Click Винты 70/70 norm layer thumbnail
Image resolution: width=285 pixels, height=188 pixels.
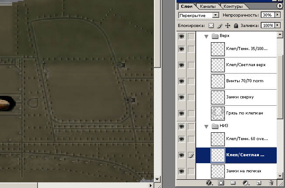click(218, 81)
